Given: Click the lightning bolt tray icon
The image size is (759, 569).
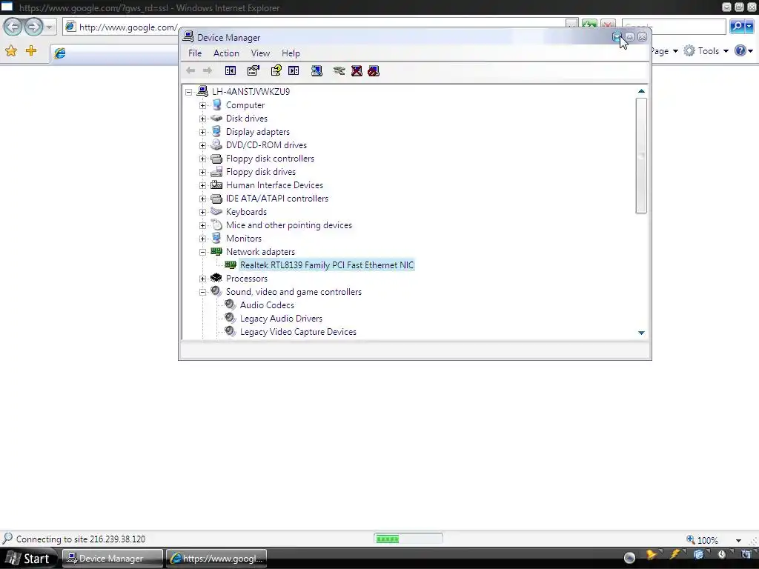Looking at the screenshot, I should coord(674,555).
